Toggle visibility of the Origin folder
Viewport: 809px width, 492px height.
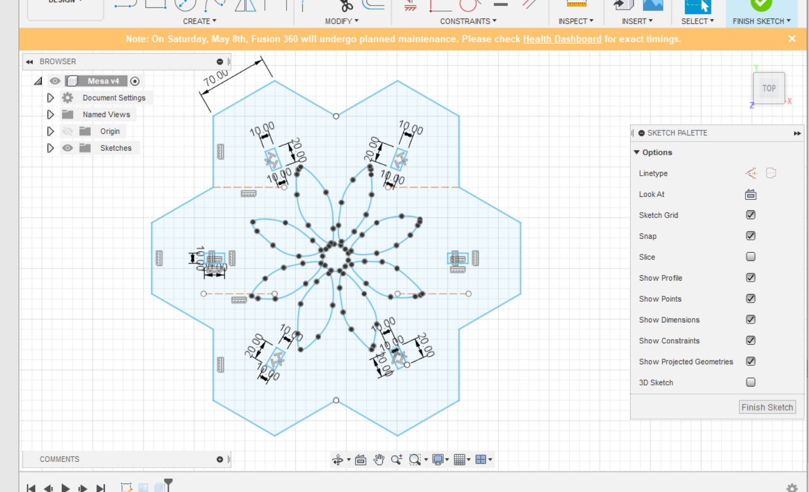67,131
